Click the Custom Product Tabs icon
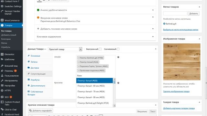 point(2,102)
